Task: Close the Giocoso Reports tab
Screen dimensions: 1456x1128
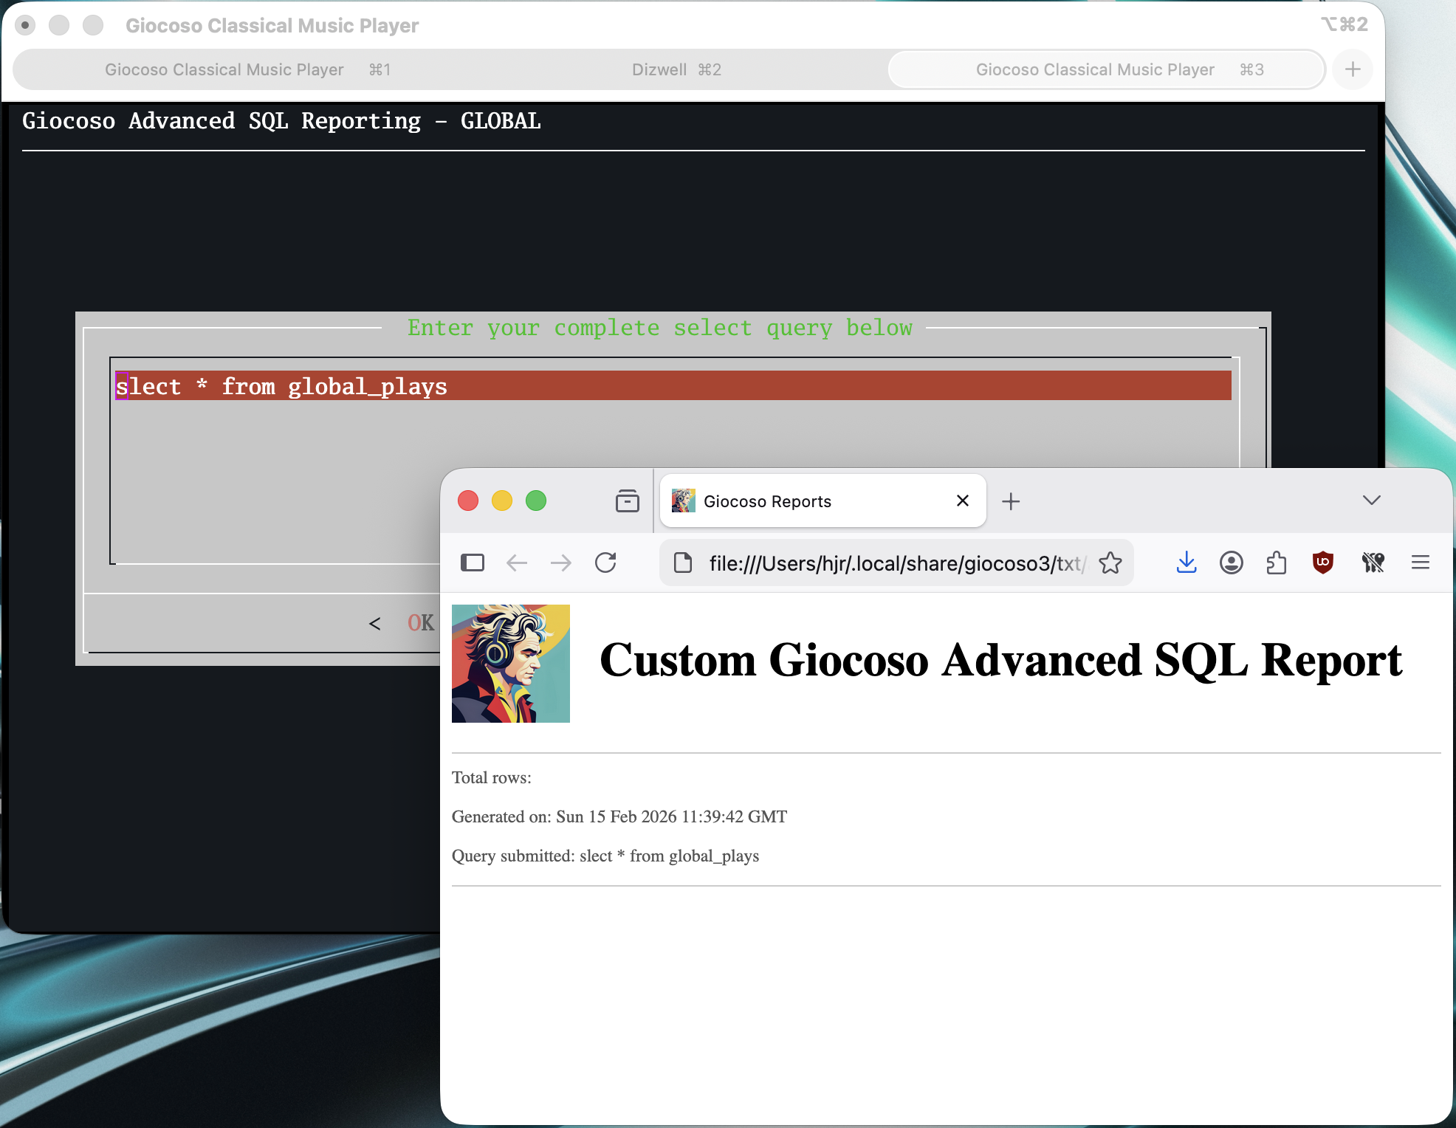Action: coord(962,501)
